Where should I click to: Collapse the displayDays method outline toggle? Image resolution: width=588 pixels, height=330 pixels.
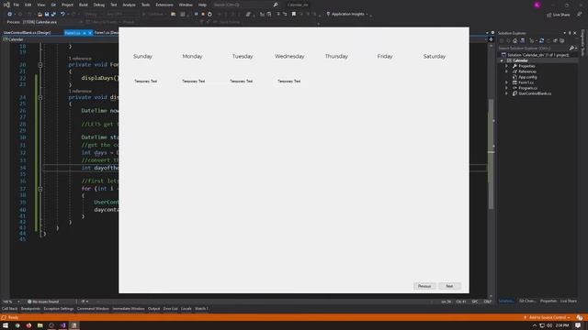coord(40,97)
